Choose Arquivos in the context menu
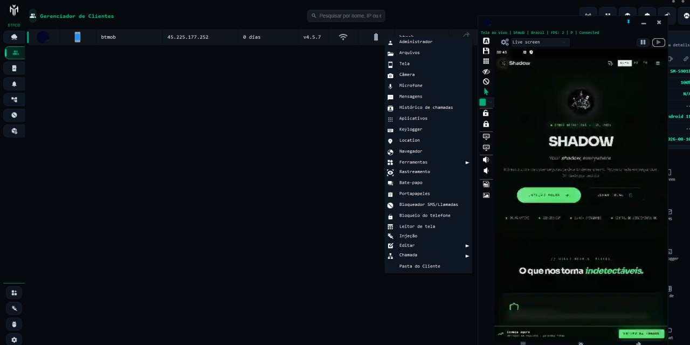690x345 pixels. pyautogui.click(x=429, y=53)
